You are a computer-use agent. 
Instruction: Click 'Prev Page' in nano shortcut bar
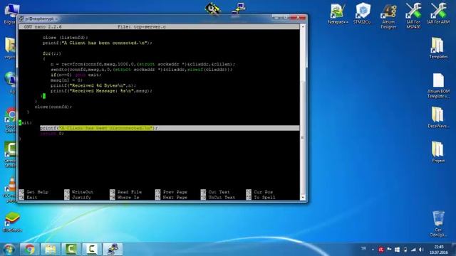pos(175,192)
